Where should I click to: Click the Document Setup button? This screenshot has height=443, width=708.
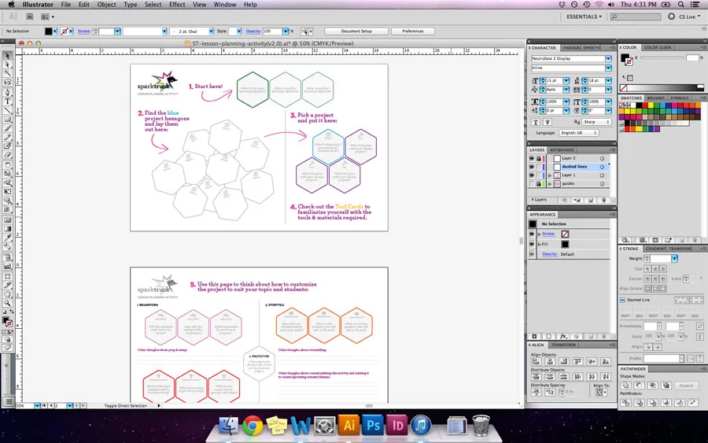coord(356,31)
